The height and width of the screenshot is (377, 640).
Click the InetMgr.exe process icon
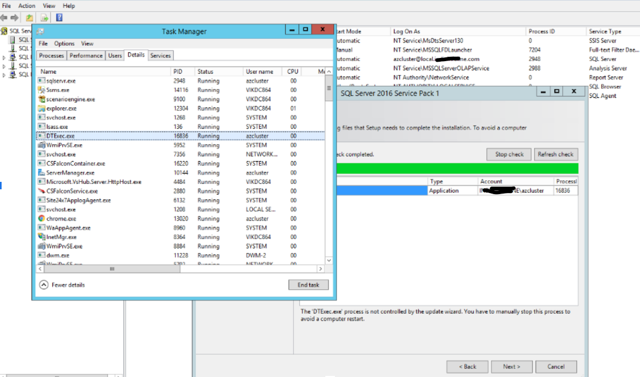pyautogui.click(x=42, y=237)
